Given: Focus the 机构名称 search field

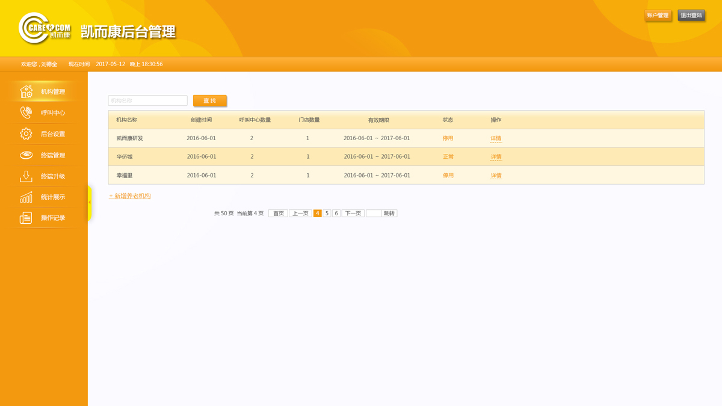Looking at the screenshot, I should 147,100.
